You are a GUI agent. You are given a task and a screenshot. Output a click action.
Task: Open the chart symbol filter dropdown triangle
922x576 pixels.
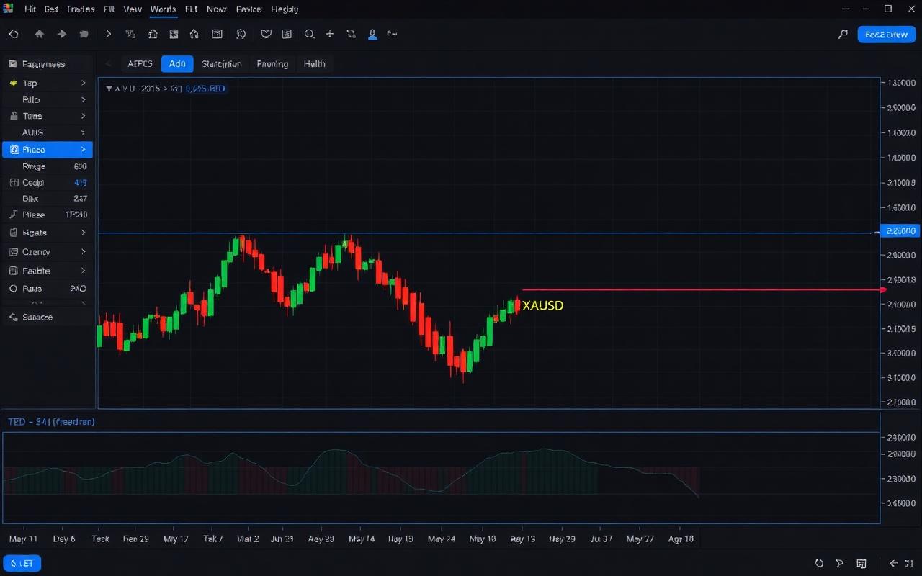[x=109, y=89]
